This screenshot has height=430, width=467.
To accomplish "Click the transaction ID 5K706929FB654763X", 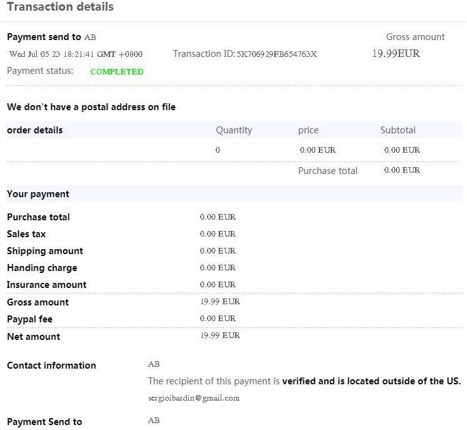I will coord(276,54).
